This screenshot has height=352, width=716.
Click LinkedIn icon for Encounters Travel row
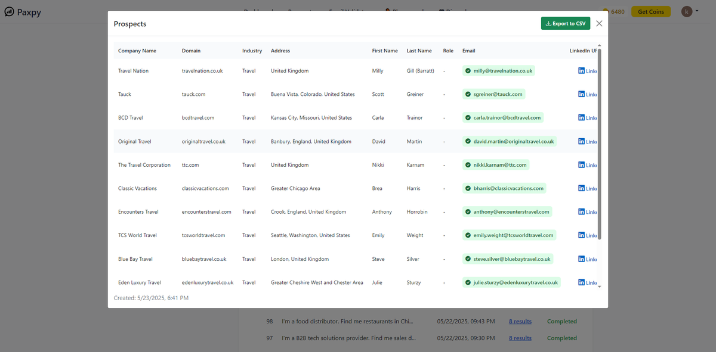click(x=582, y=211)
